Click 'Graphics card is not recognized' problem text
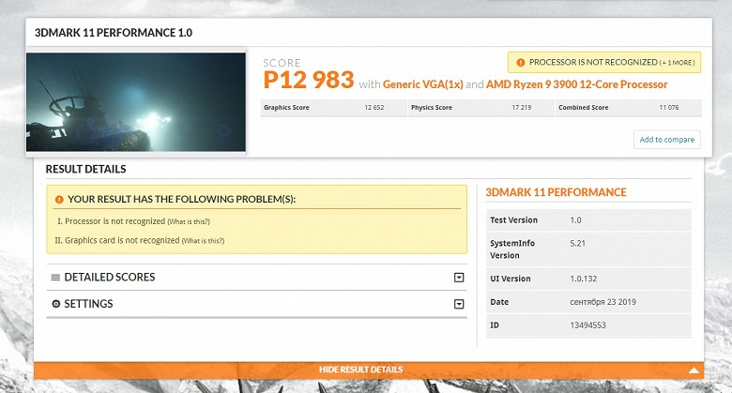The image size is (732, 393). pos(122,240)
